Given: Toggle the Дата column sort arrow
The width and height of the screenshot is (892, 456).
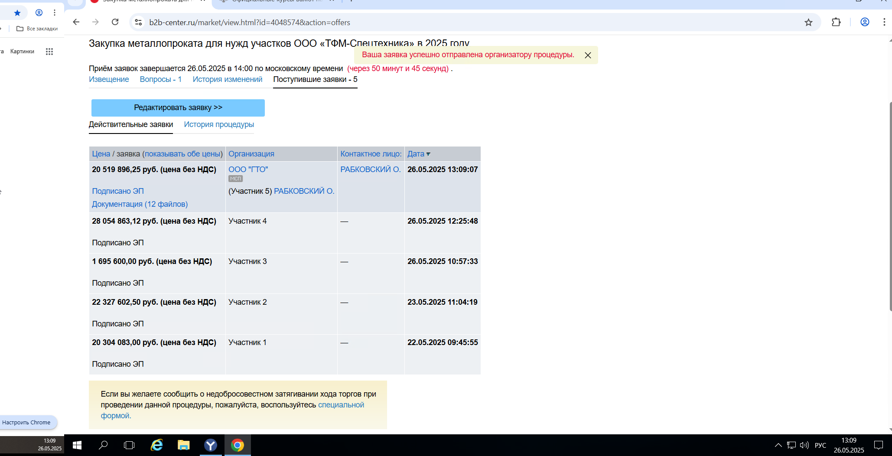Looking at the screenshot, I should (x=428, y=154).
